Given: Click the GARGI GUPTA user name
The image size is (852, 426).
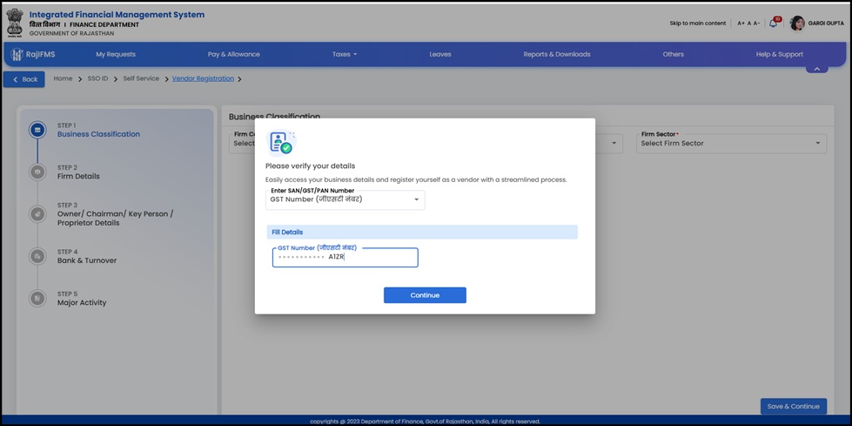Looking at the screenshot, I should [826, 24].
